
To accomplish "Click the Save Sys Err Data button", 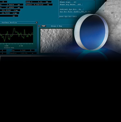I will pos(68,17).
